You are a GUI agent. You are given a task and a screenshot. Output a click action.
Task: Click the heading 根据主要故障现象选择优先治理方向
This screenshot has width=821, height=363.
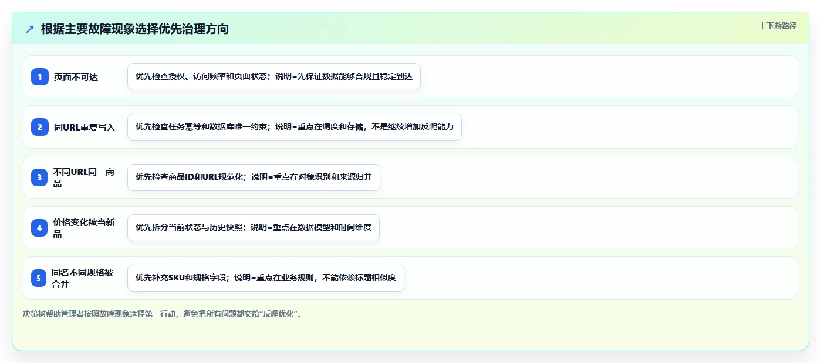tap(135, 29)
